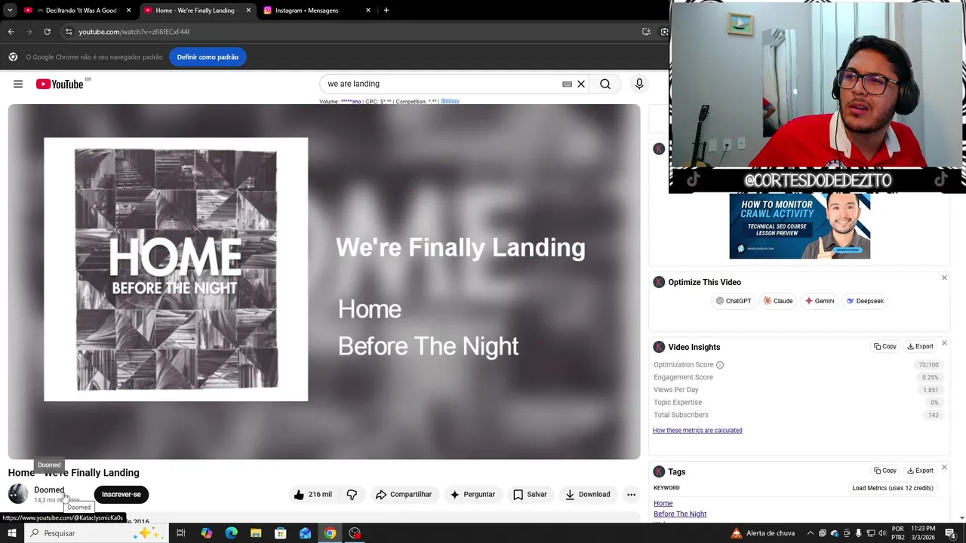Viewport: 966px width, 543px height.
Task: Open more actions three-dots menu below video
Action: click(x=631, y=495)
